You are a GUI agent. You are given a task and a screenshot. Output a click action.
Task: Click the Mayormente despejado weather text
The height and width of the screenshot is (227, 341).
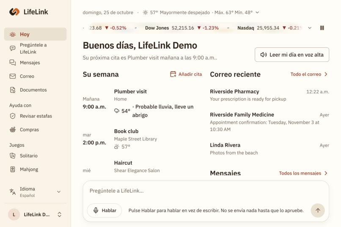[184, 13]
